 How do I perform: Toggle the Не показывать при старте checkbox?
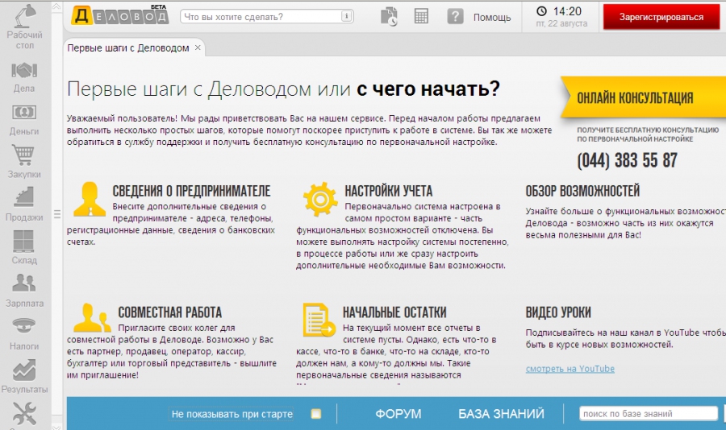tap(316, 413)
